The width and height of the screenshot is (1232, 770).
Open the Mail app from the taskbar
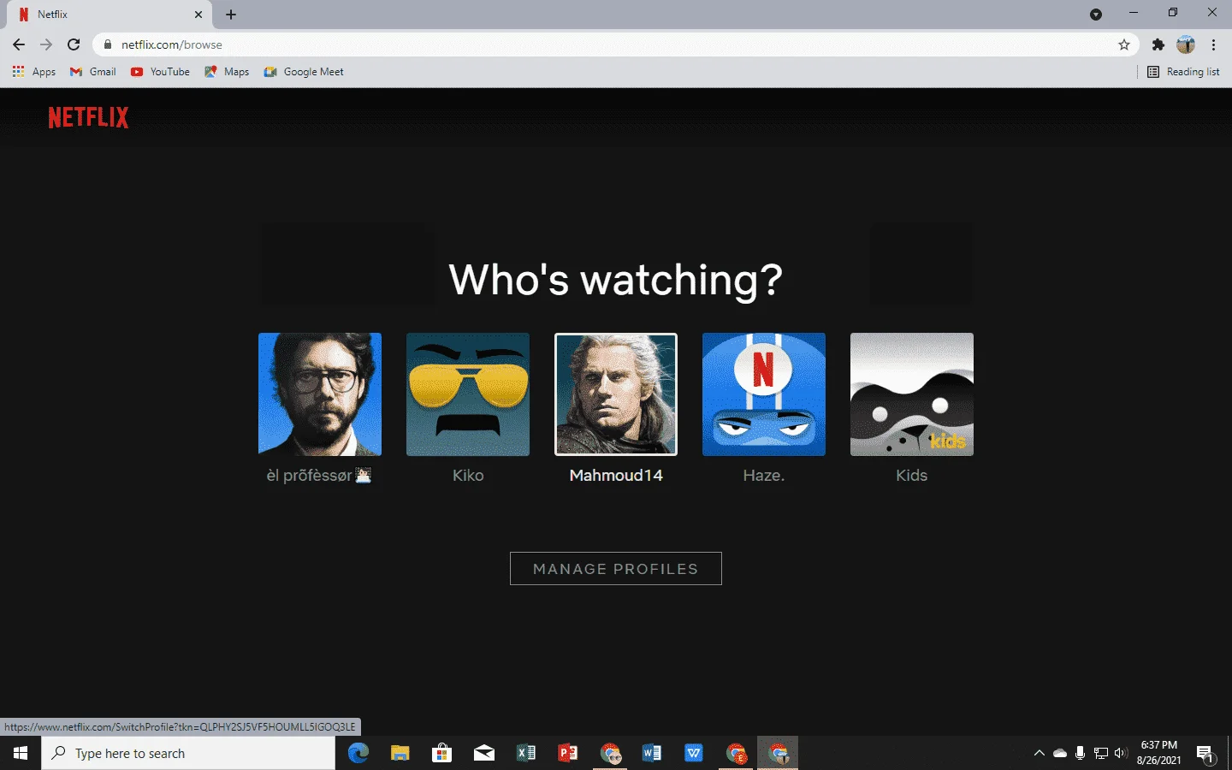click(x=483, y=753)
